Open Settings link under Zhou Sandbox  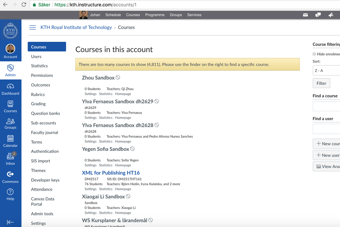tap(91, 94)
